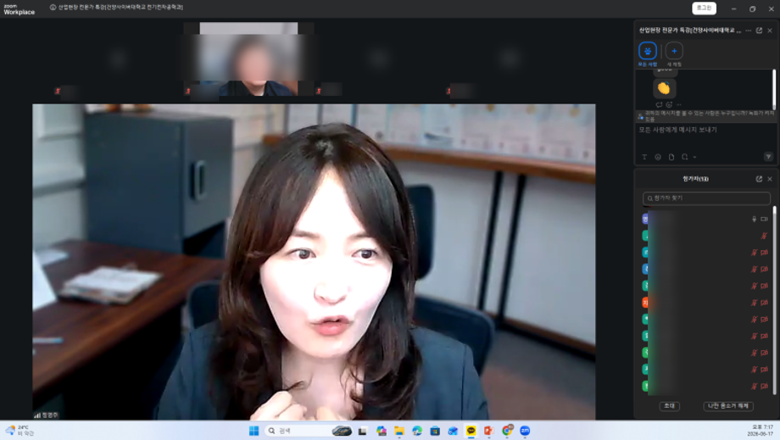The height and width of the screenshot is (440, 780).
Task: Open Google Chrome from the taskbar
Action: 507,431
